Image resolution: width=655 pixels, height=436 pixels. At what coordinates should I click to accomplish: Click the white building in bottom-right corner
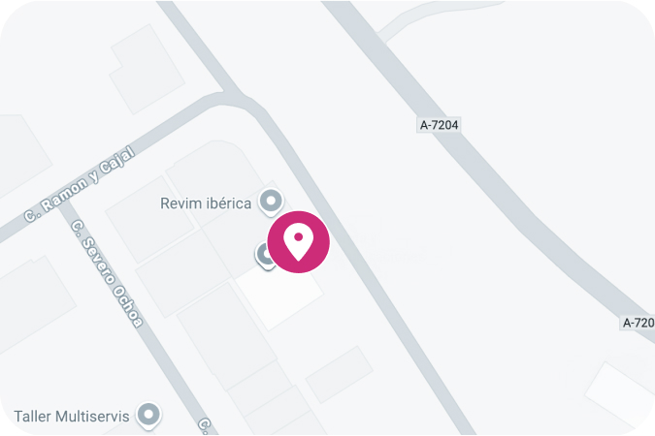coord(620,392)
